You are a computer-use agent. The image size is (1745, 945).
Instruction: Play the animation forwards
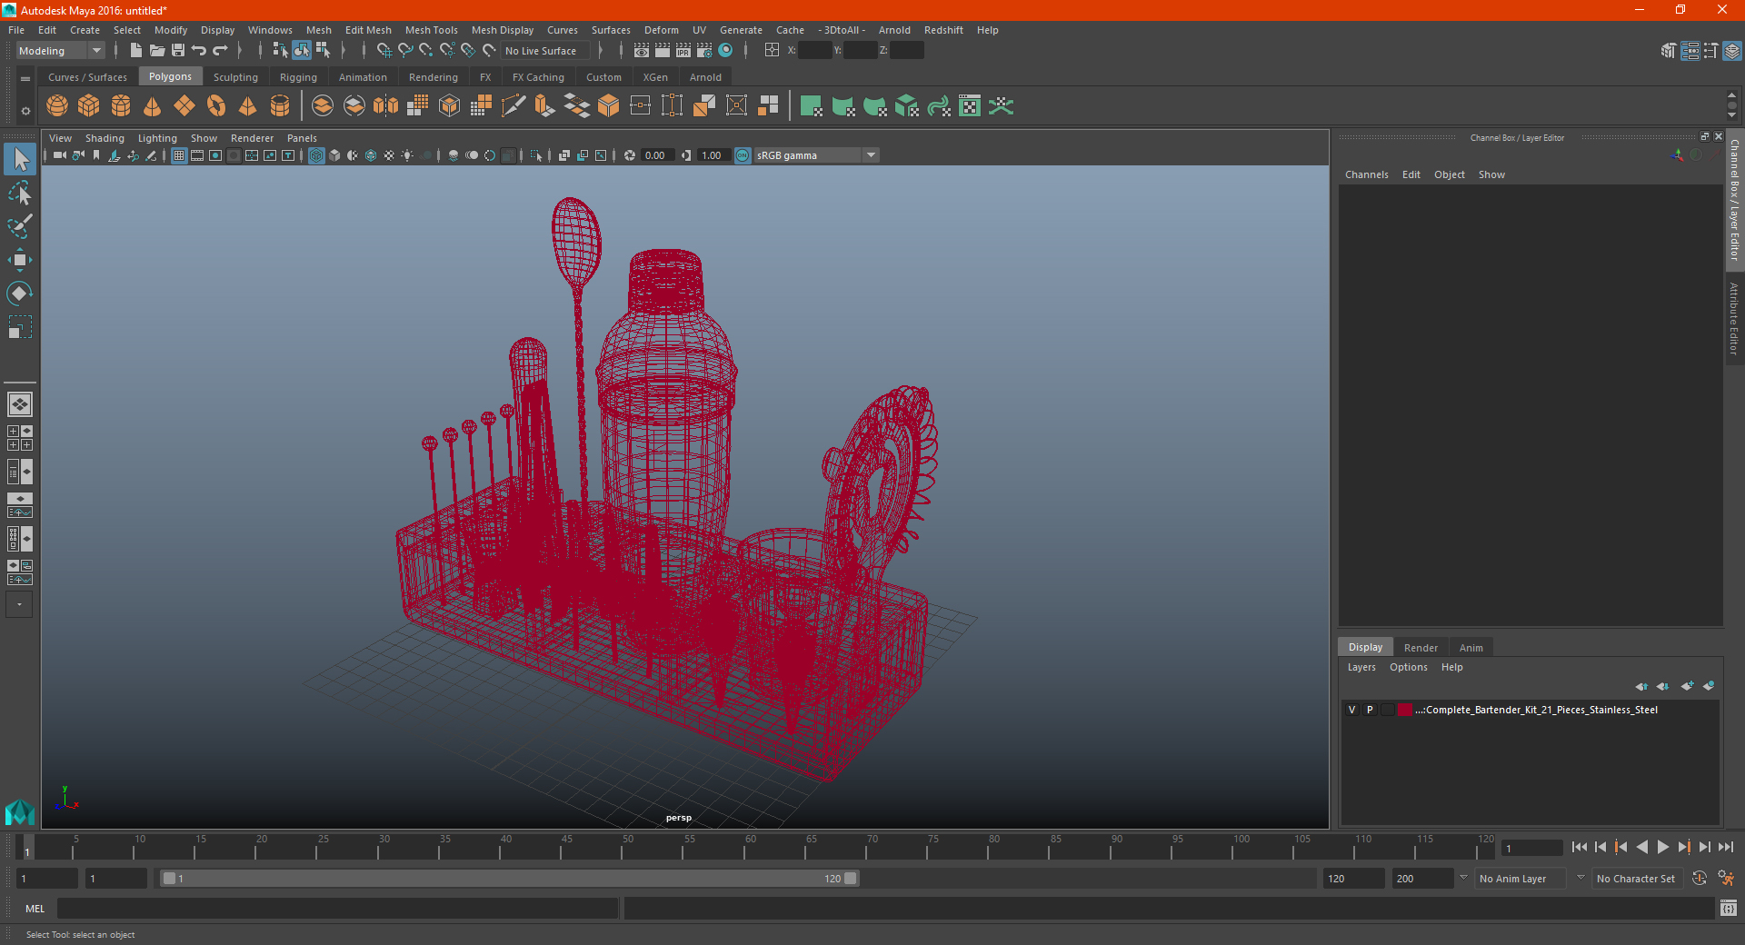point(1662,847)
